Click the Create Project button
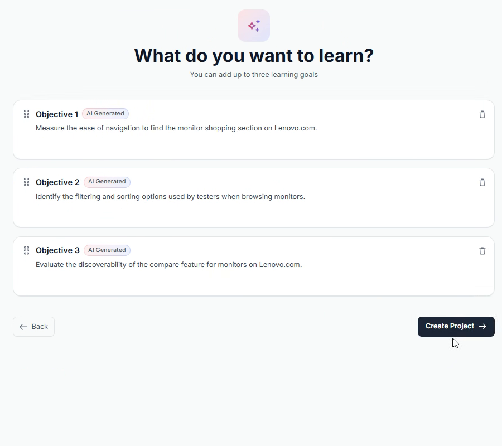Viewport: 502px width, 446px height. click(x=456, y=326)
